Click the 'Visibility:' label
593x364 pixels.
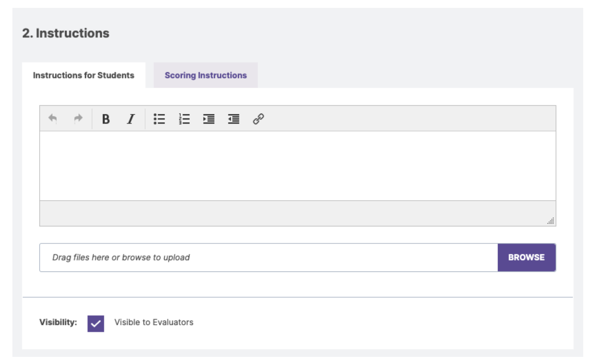58,322
